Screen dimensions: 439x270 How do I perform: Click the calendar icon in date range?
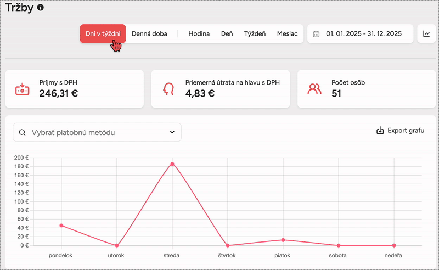[x=316, y=34]
